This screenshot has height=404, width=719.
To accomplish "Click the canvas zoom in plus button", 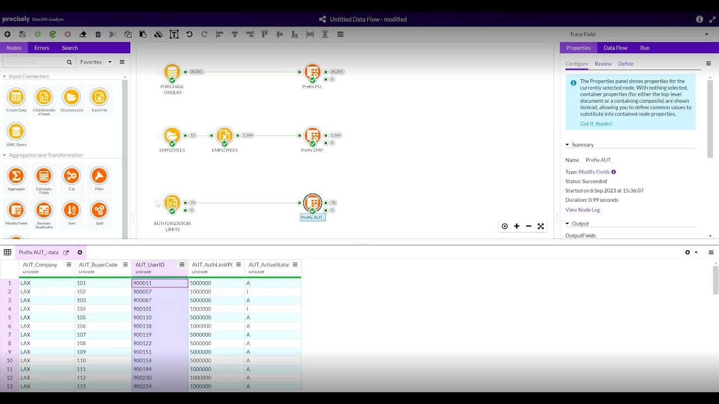I will click(517, 226).
